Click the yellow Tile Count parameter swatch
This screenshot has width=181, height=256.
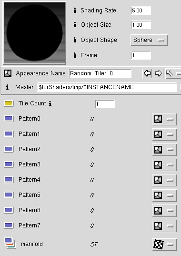[x=9, y=103]
